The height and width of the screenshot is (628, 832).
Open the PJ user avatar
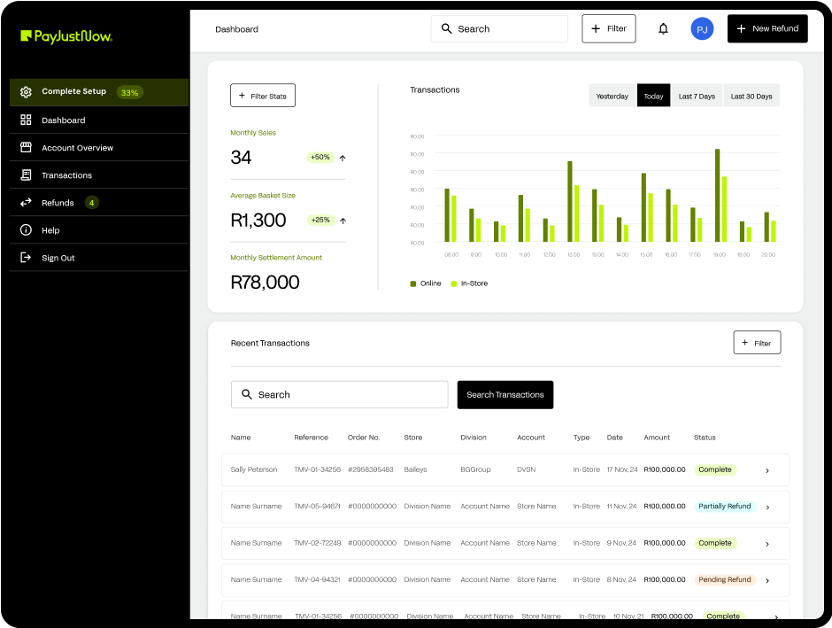[x=702, y=28]
